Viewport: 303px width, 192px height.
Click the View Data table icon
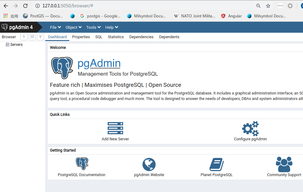(x=32, y=37)
